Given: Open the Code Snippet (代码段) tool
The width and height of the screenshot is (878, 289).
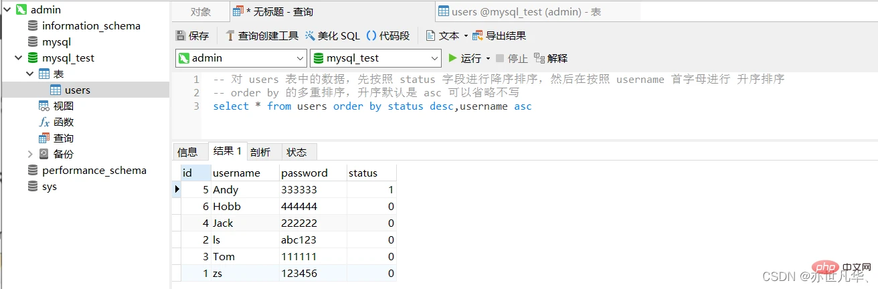Looking at the screenshot, I should pyautogui.click(x=371, y=36).
